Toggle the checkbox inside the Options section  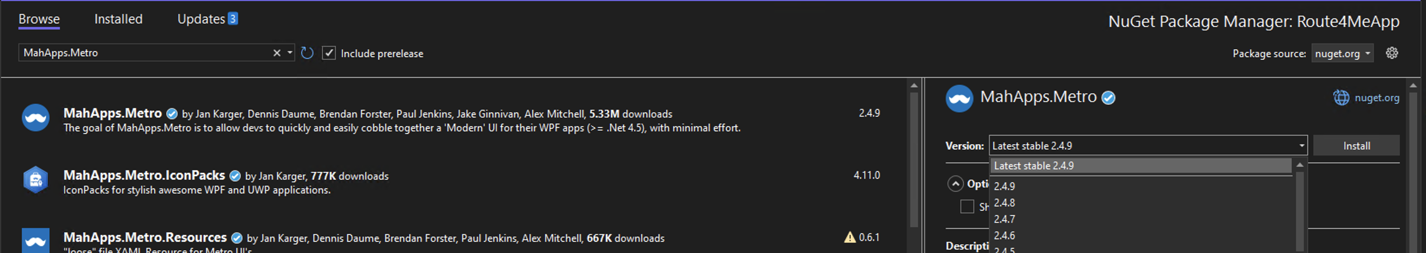tap(968, 206)
